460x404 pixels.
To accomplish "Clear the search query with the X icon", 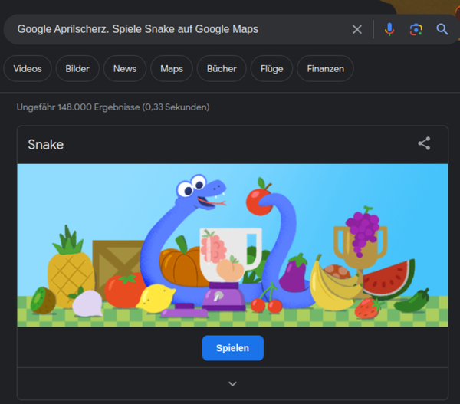I will coord(357,29).
